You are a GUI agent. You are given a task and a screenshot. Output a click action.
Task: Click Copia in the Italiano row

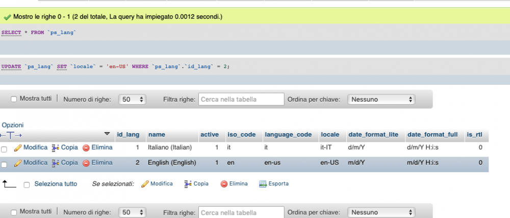69,147
